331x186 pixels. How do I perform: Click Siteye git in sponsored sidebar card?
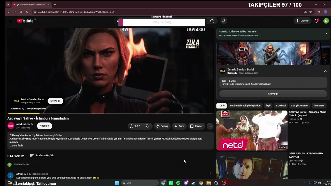coord(273,94)
